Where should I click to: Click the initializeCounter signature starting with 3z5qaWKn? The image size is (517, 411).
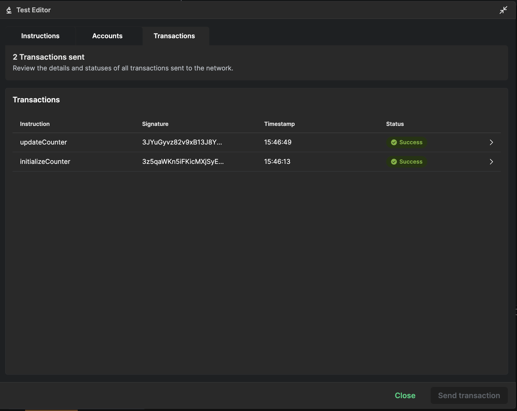[x=183, y=162]
